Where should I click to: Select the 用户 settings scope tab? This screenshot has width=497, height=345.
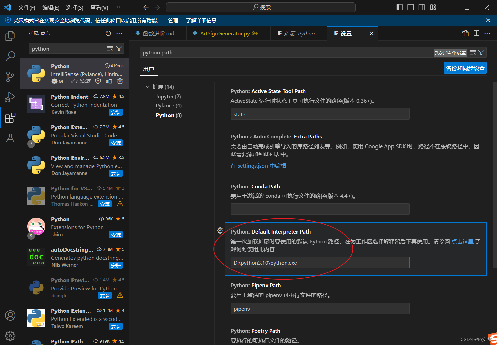point(148,69)
